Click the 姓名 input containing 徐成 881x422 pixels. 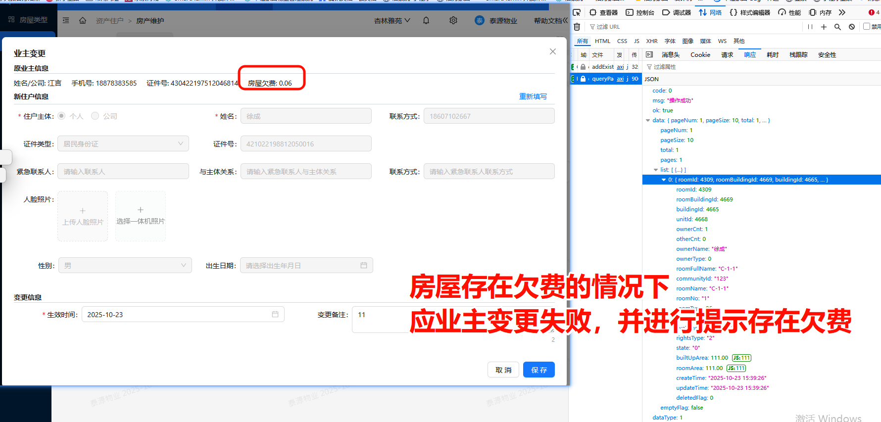click(306, 116)
